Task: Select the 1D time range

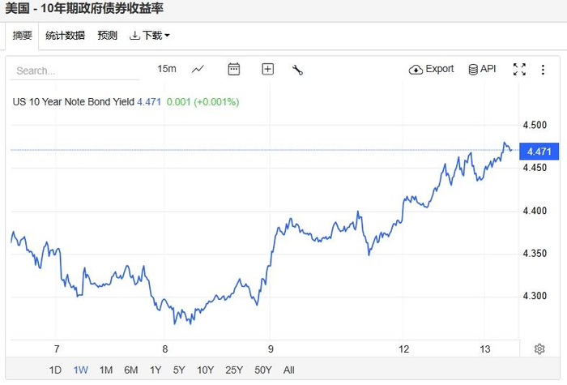Action: [55, 370]
